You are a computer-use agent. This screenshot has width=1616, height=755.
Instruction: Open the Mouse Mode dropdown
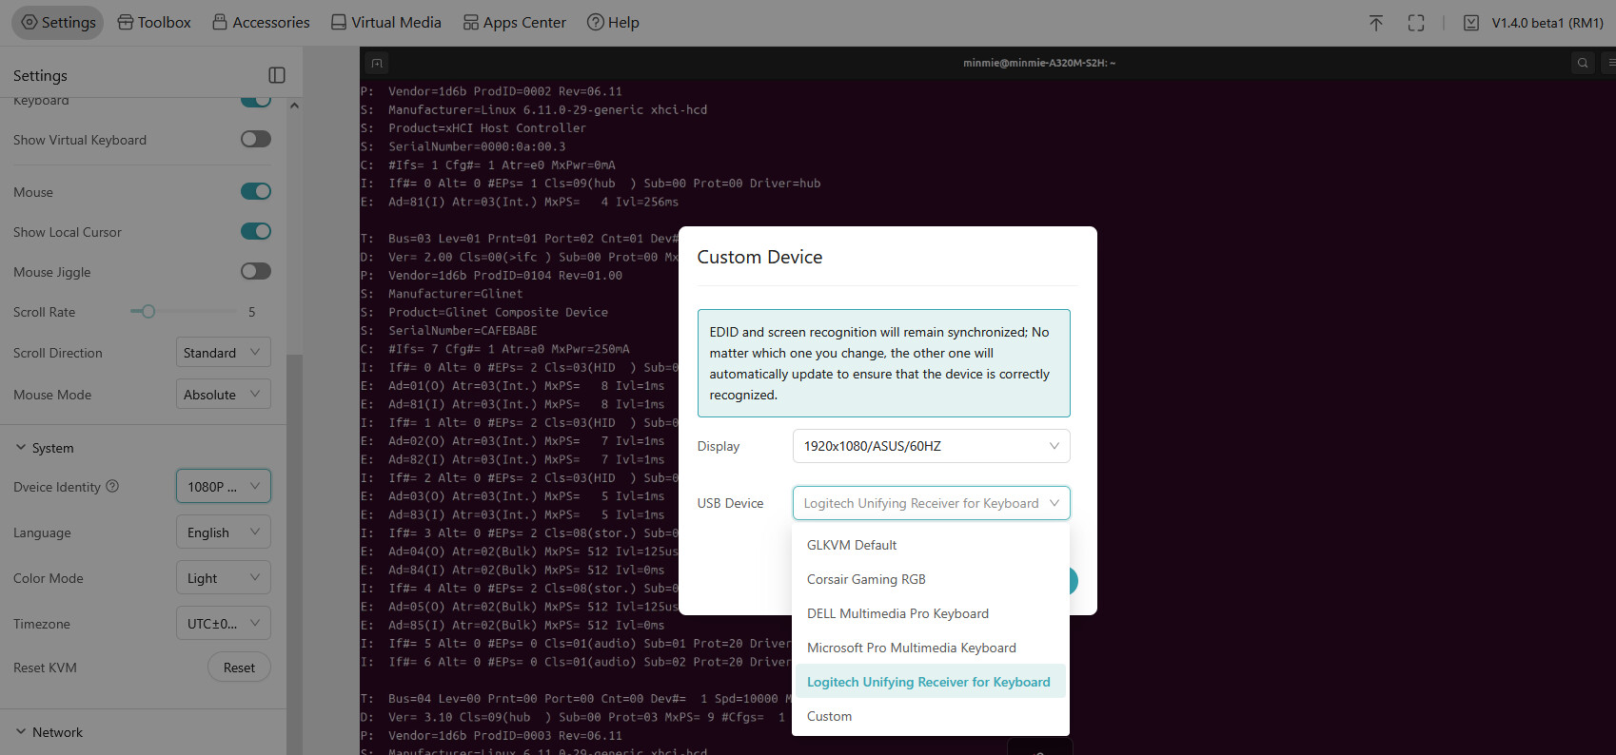pos(223,395)
